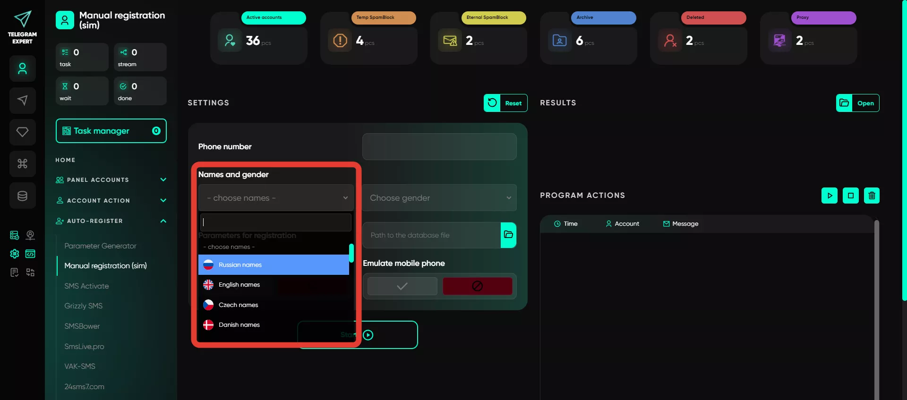Click the Manual registration header user icon
Viewport: 907px width, 400px height.
click(65, 20)
